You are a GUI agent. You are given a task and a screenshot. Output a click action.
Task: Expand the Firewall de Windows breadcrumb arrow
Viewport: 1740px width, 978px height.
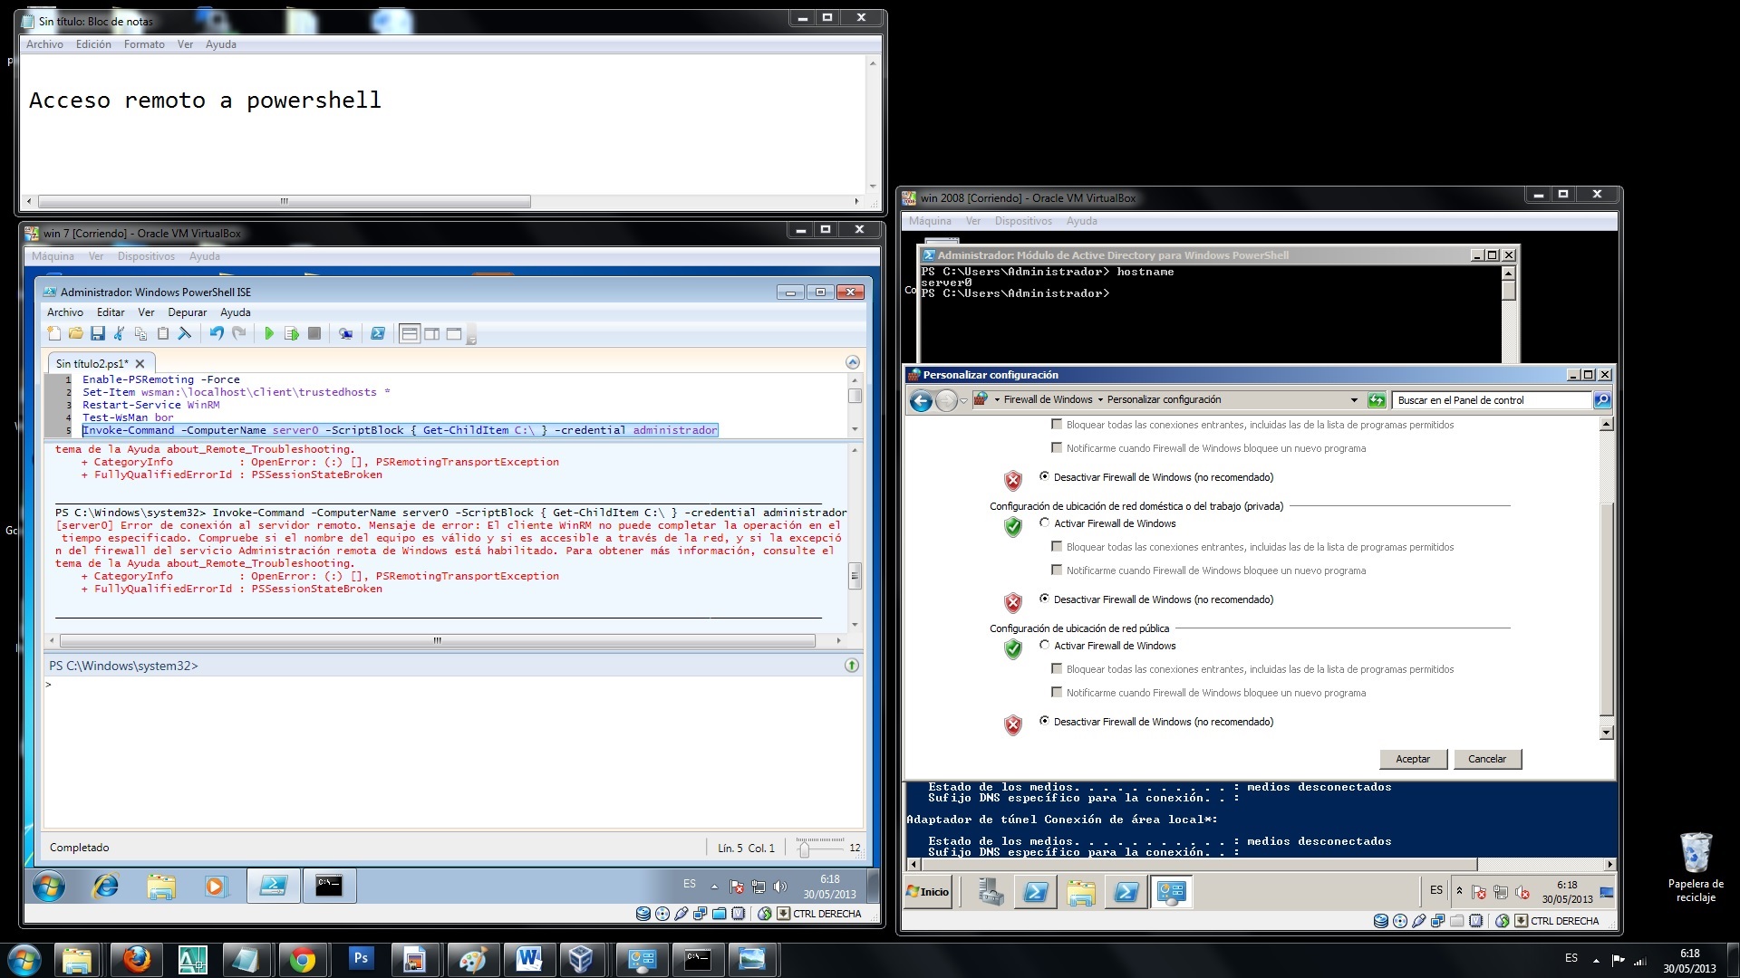pyautogui.click(x=1100, y=400)
